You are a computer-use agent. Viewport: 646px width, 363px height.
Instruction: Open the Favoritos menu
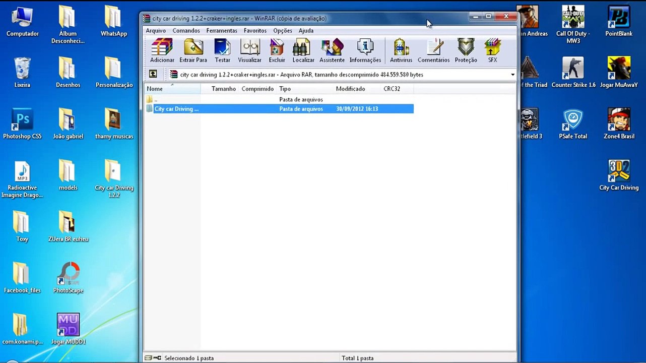coord(255,31)
